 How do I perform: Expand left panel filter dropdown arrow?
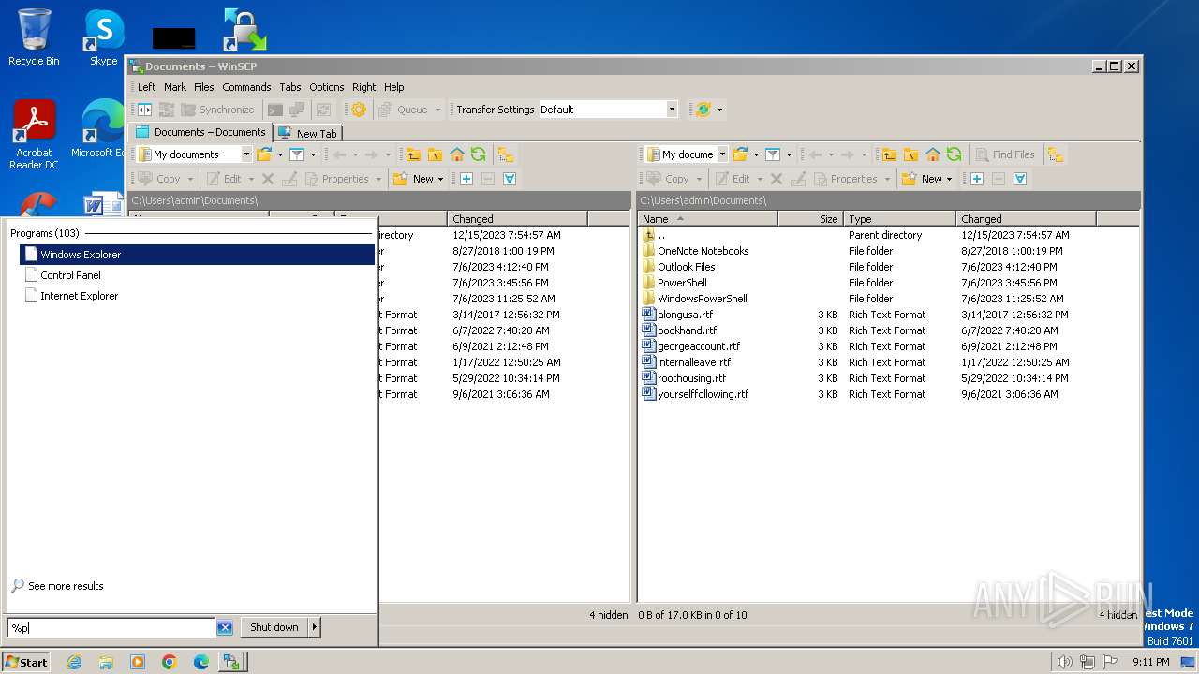(313, 154)
